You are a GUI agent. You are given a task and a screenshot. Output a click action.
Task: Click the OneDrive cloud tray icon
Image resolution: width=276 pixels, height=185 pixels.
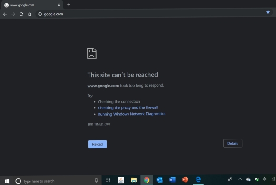click(x=248, y=179)
